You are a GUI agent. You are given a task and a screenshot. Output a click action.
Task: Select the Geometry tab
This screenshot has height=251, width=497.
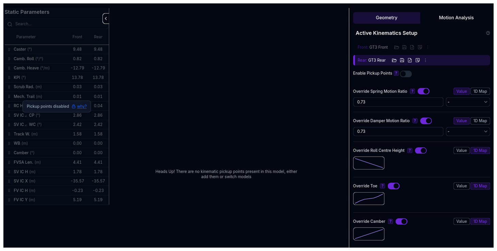pos(386,18)
